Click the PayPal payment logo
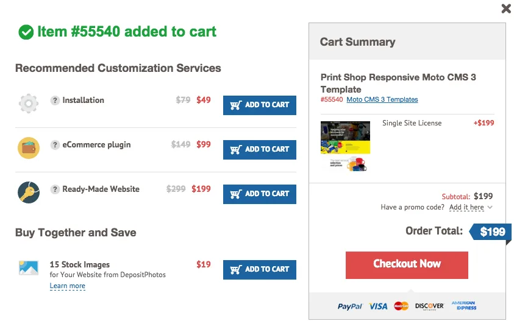 click(x=350, y=306)
